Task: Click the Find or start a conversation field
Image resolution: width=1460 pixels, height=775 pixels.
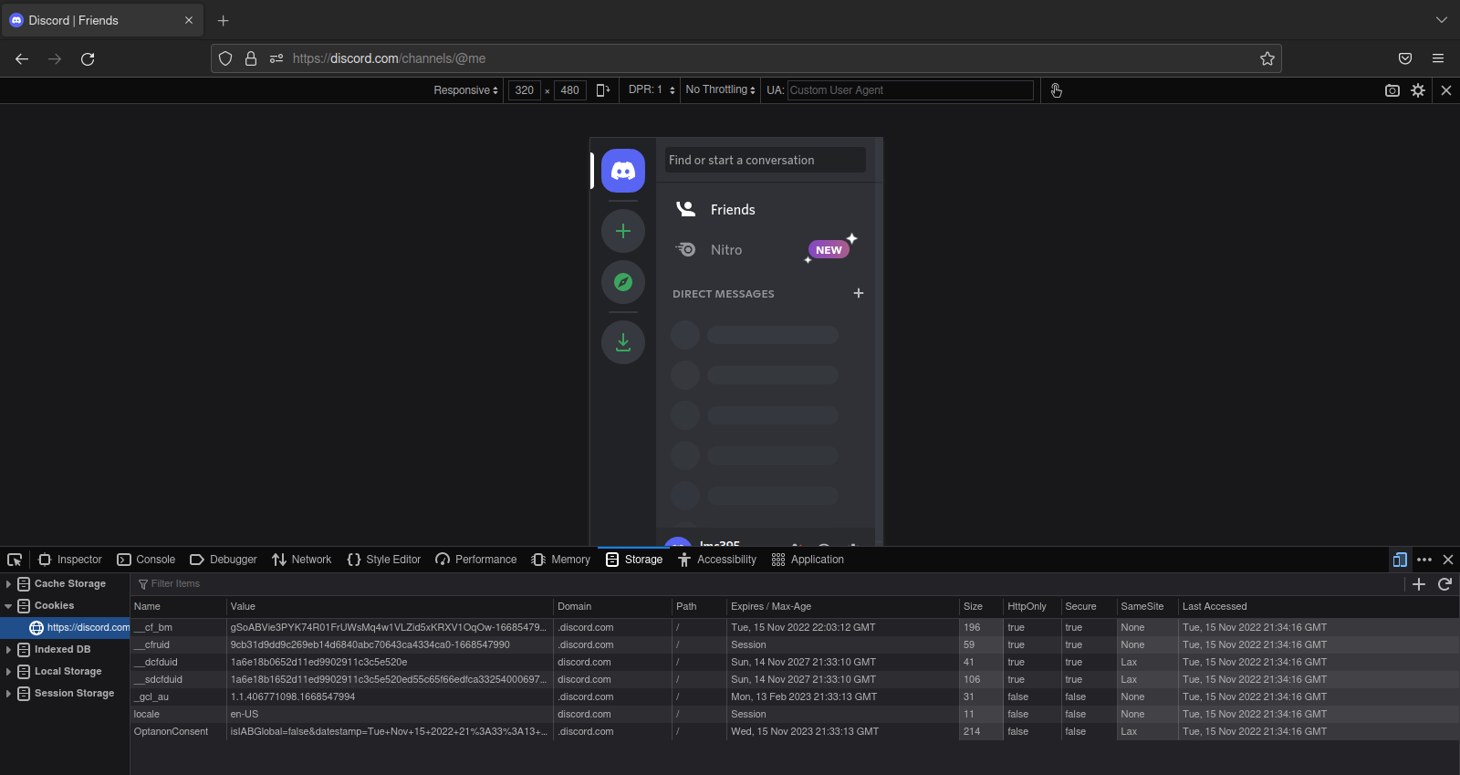Action: click(x=765, y=160)
